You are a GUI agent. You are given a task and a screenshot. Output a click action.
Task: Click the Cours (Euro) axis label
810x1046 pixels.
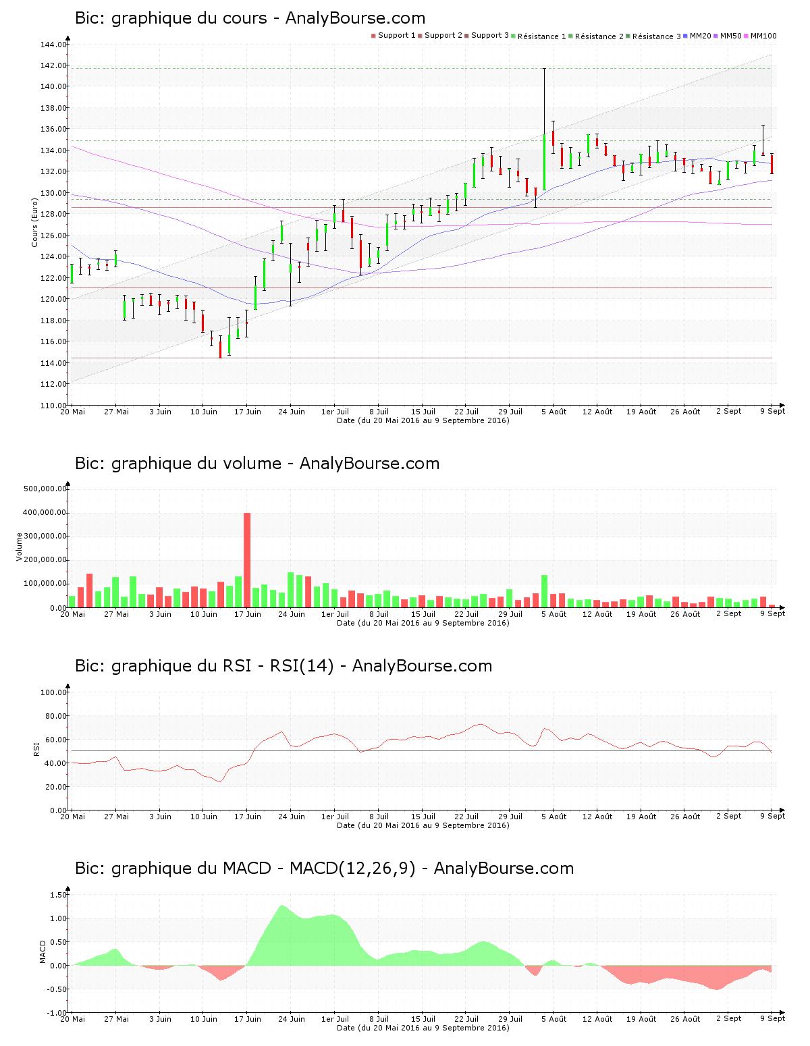click(34, 223)
